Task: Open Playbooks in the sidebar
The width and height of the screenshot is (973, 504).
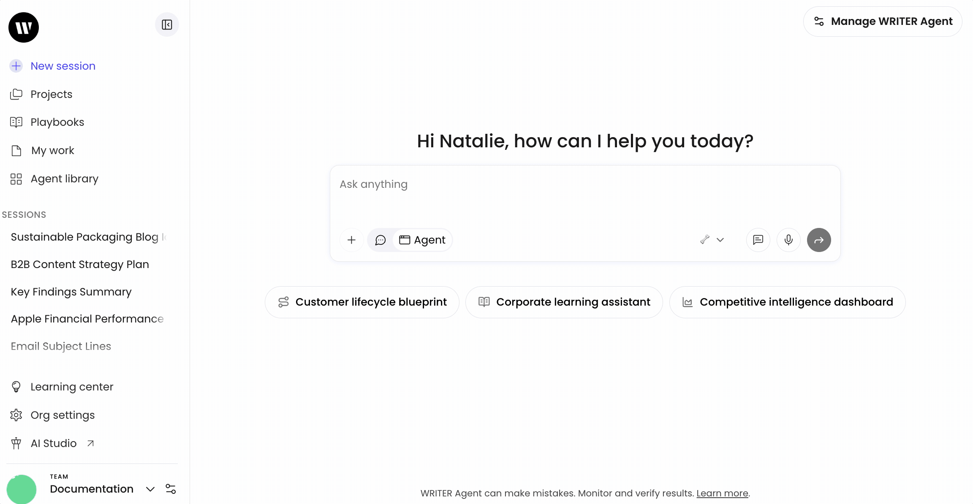Action: pos(57,122)
